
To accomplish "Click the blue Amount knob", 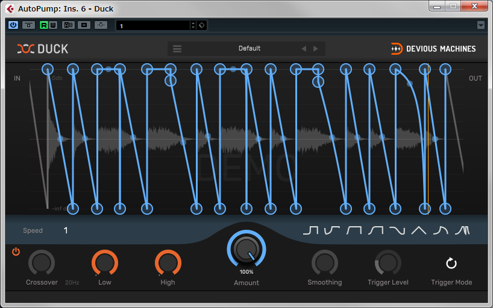I will 246,249.
